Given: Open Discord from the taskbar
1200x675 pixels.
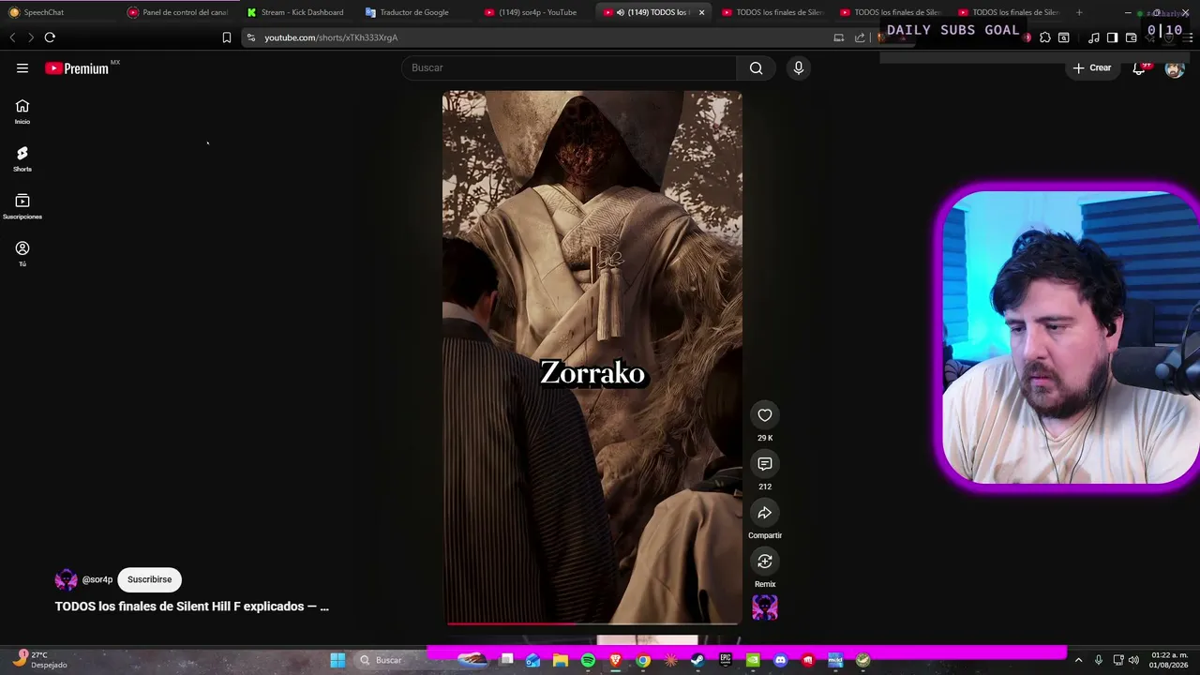Looking at the screenshot, I should (781, 660).
